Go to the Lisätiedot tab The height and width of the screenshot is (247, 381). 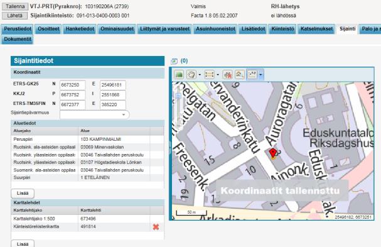coord(253,29)
